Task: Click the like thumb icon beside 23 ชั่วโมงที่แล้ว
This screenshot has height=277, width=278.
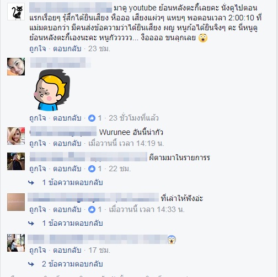Action: tap(92, 118)
